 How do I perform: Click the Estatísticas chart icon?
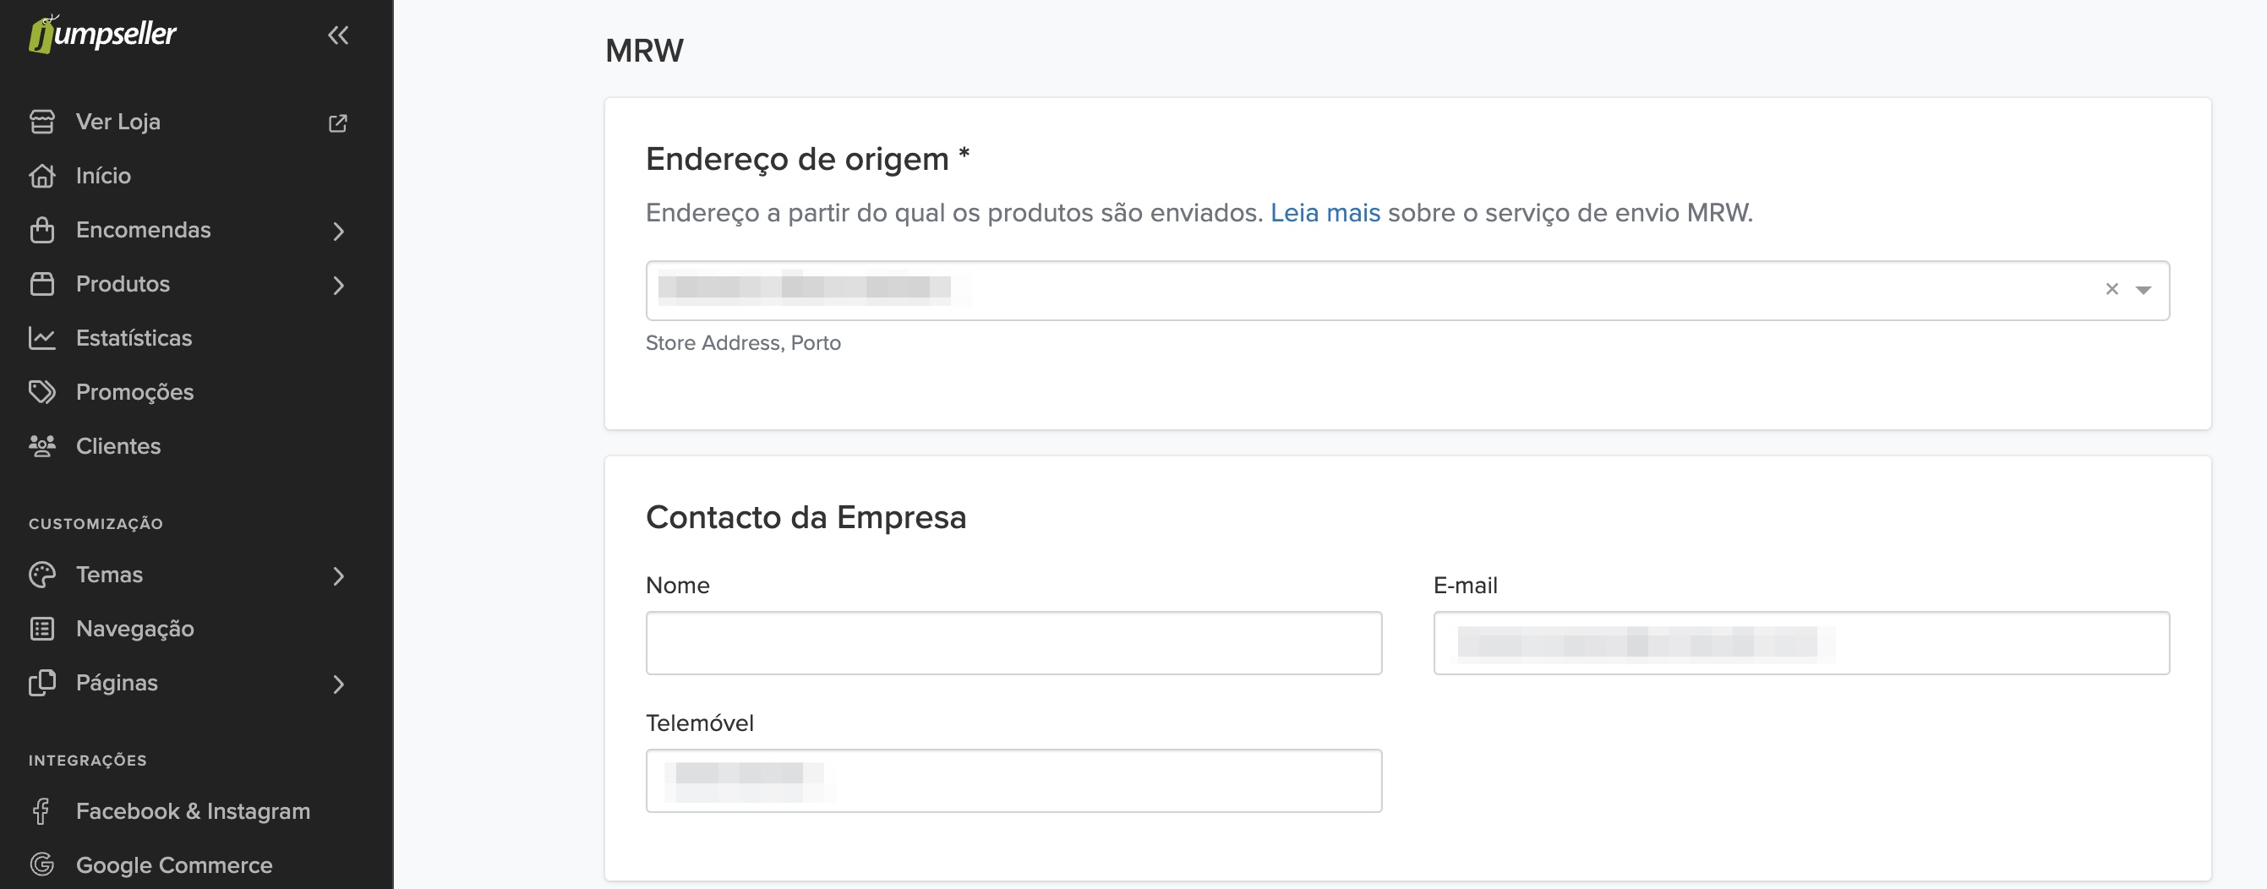(42, 338)
